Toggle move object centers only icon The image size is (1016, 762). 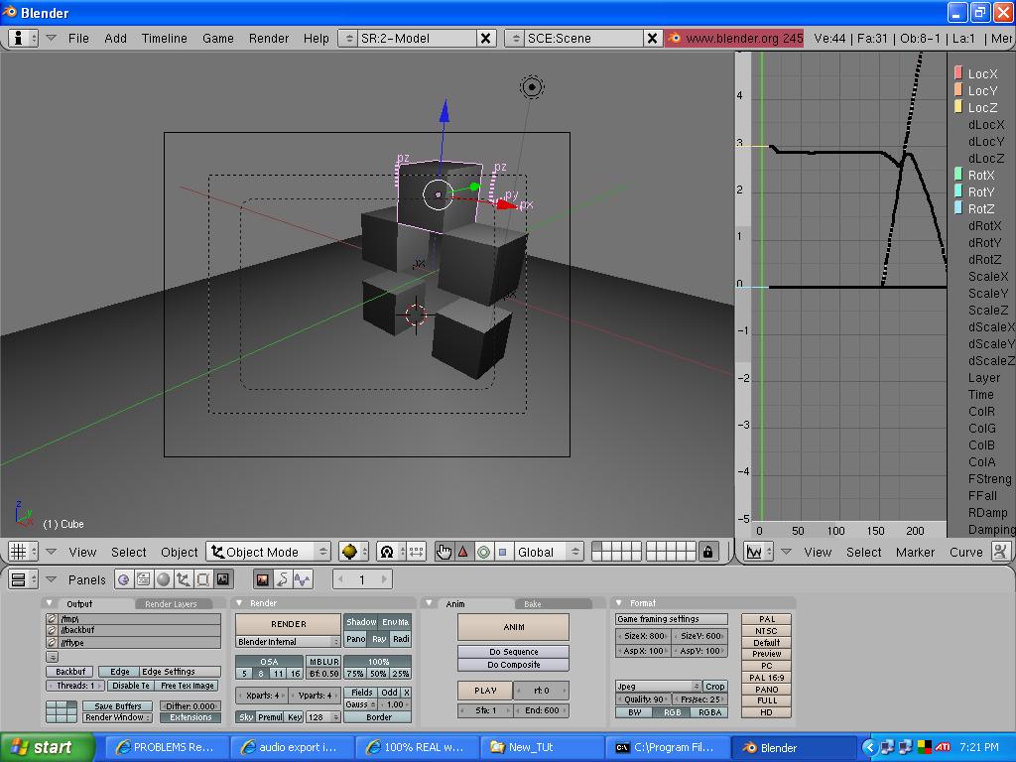pos(416,552)
